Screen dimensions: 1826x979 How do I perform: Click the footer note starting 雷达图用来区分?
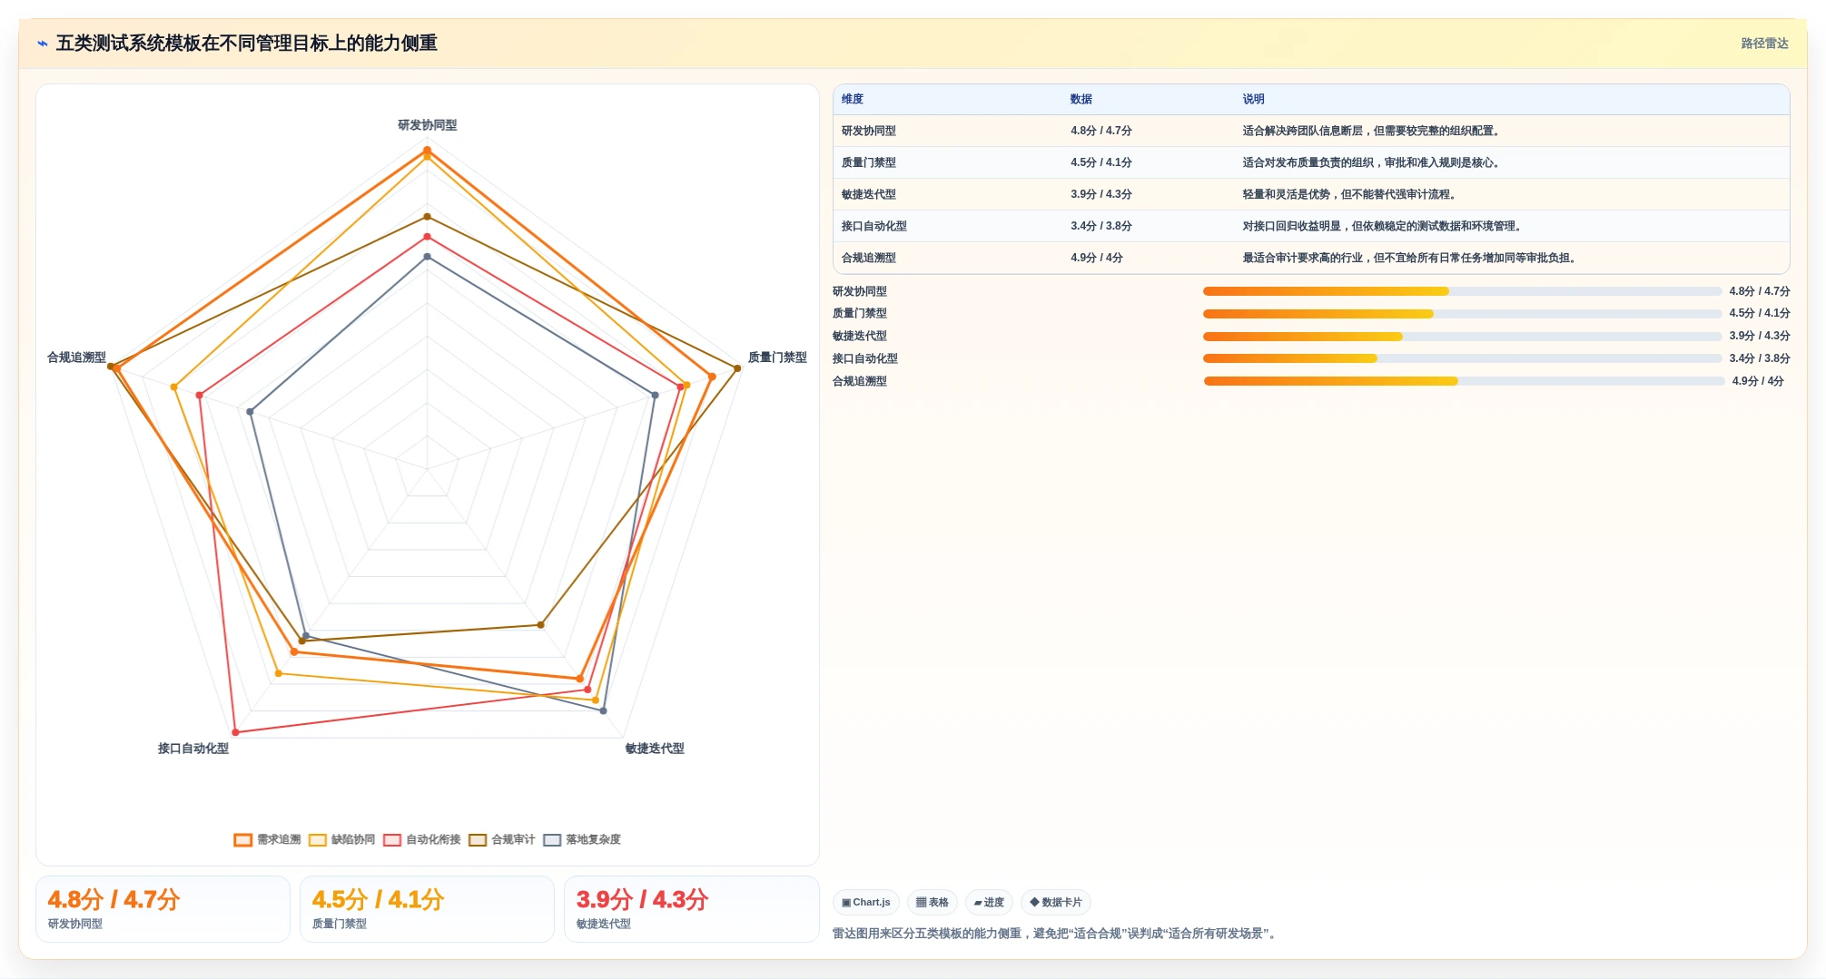[1056, 934]
